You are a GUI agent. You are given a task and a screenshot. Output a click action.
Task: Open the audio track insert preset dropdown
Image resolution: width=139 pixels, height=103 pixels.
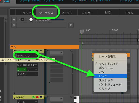(x=57, y=53)
